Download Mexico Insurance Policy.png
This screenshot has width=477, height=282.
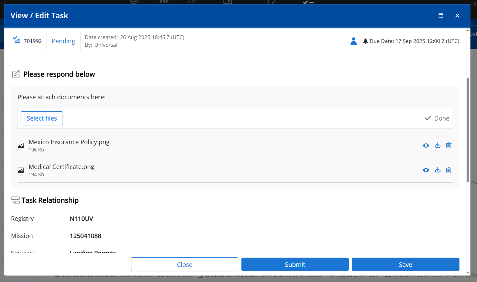click(x=437, y=145)
